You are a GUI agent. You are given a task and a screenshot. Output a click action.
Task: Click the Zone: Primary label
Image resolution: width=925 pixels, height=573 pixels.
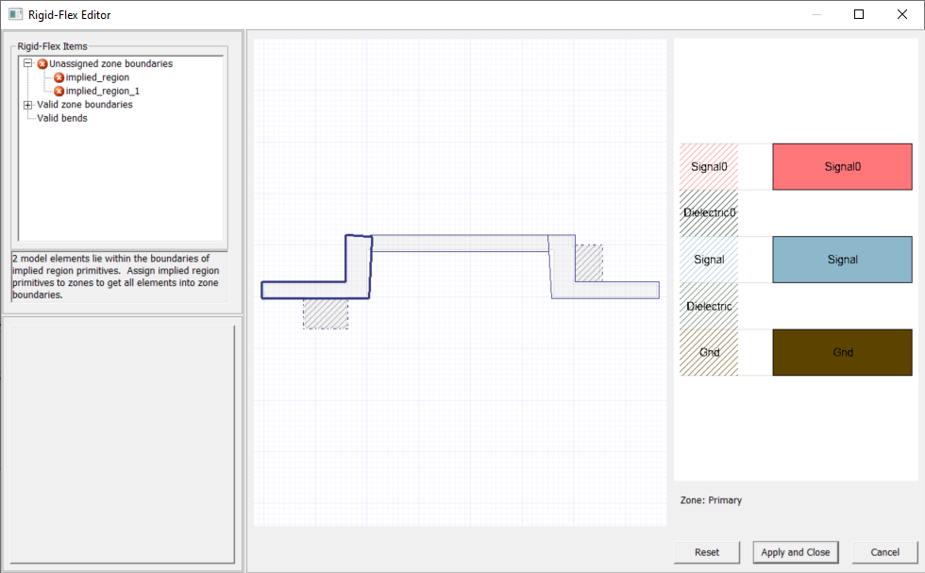(710, 500)
